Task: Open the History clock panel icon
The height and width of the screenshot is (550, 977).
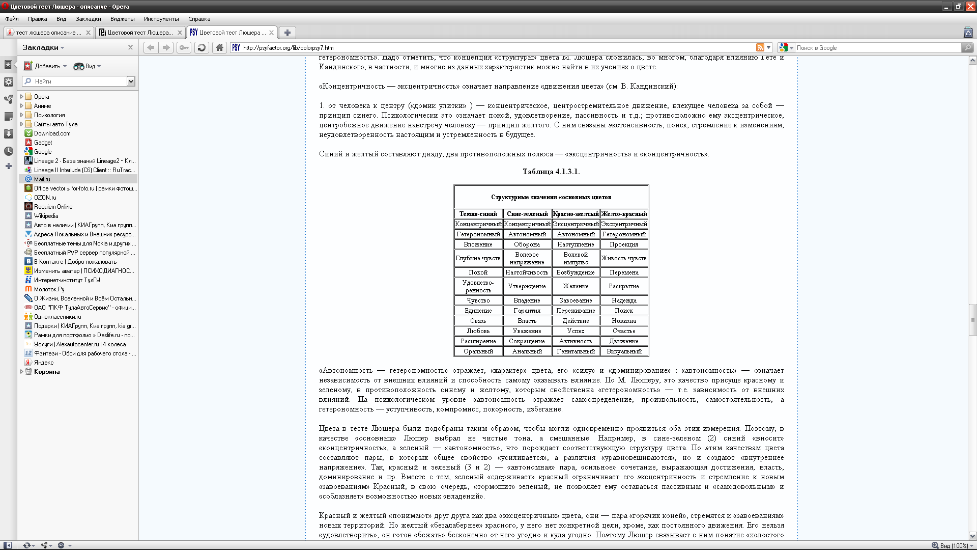Action: pyautogui.click(x=8, y=151)
